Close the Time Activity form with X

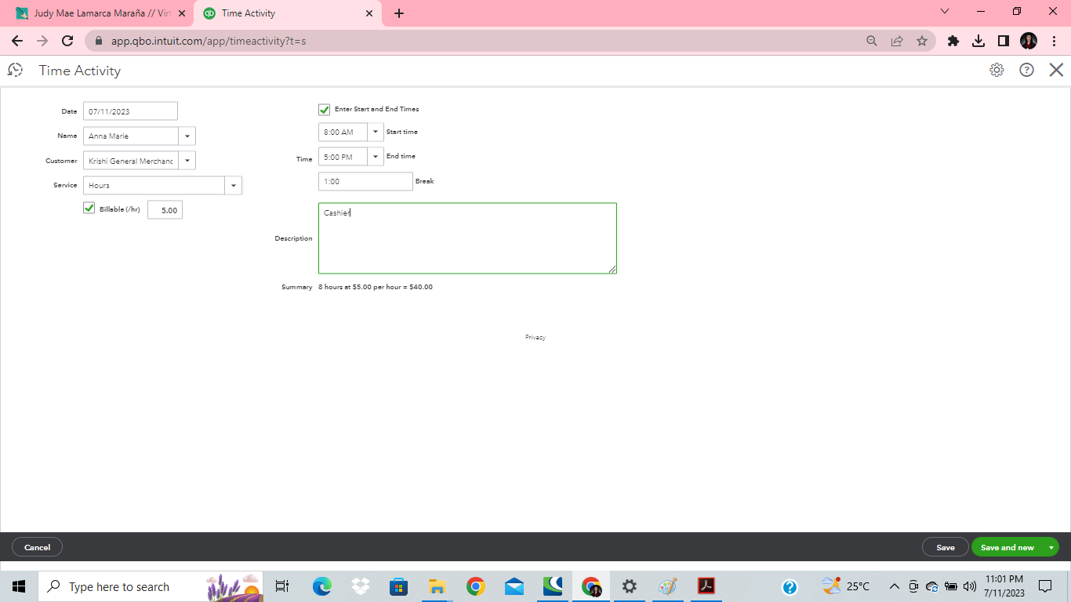(1056, 70)
